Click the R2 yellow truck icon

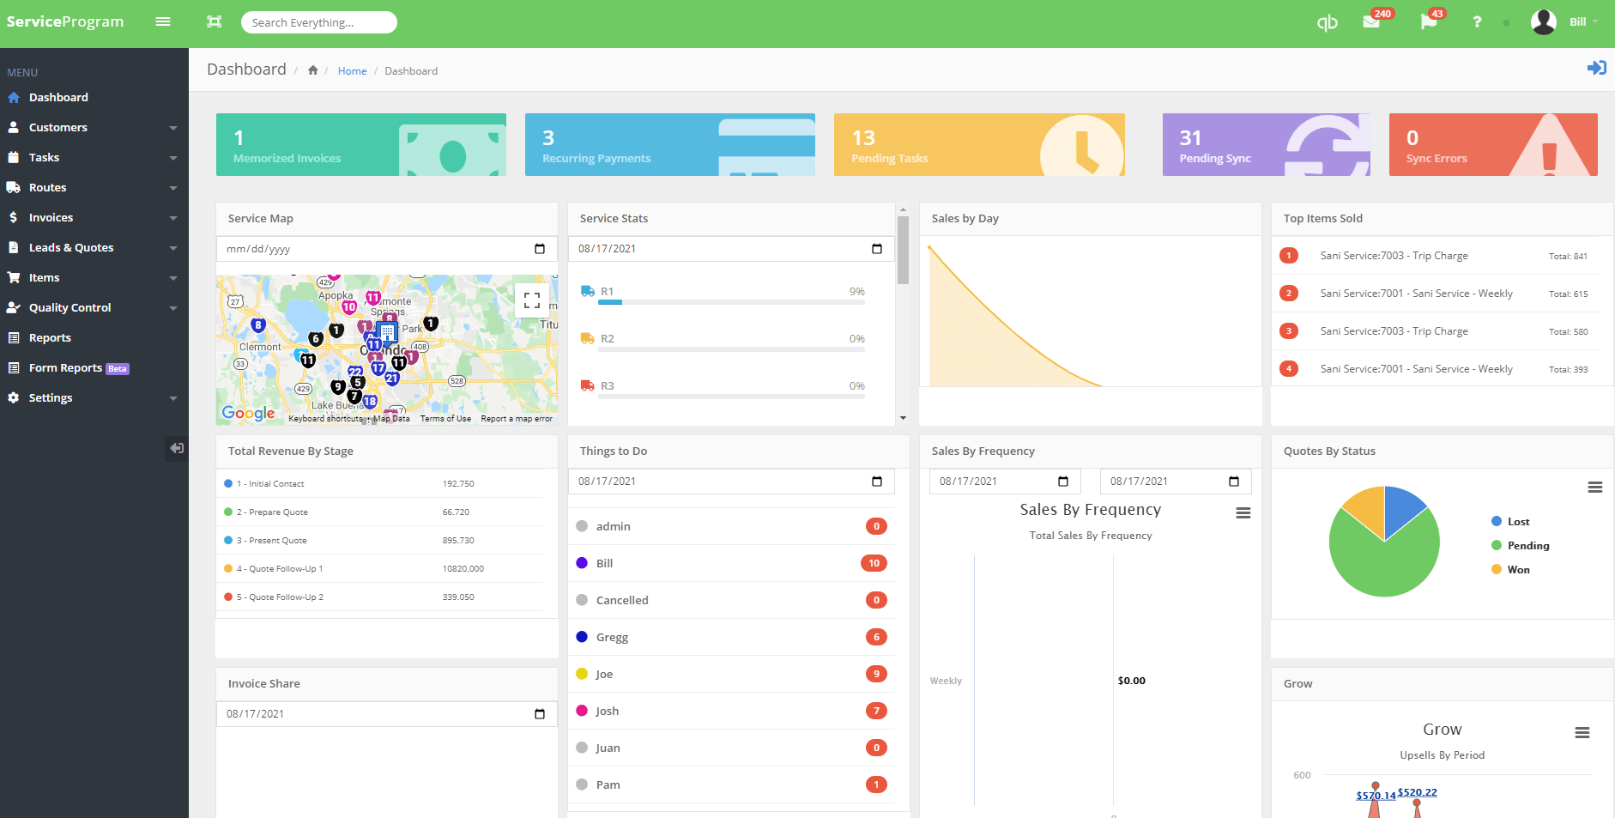(x=588, y=338)
